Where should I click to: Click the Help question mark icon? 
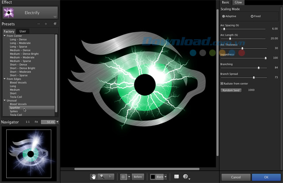click(186, 177)
